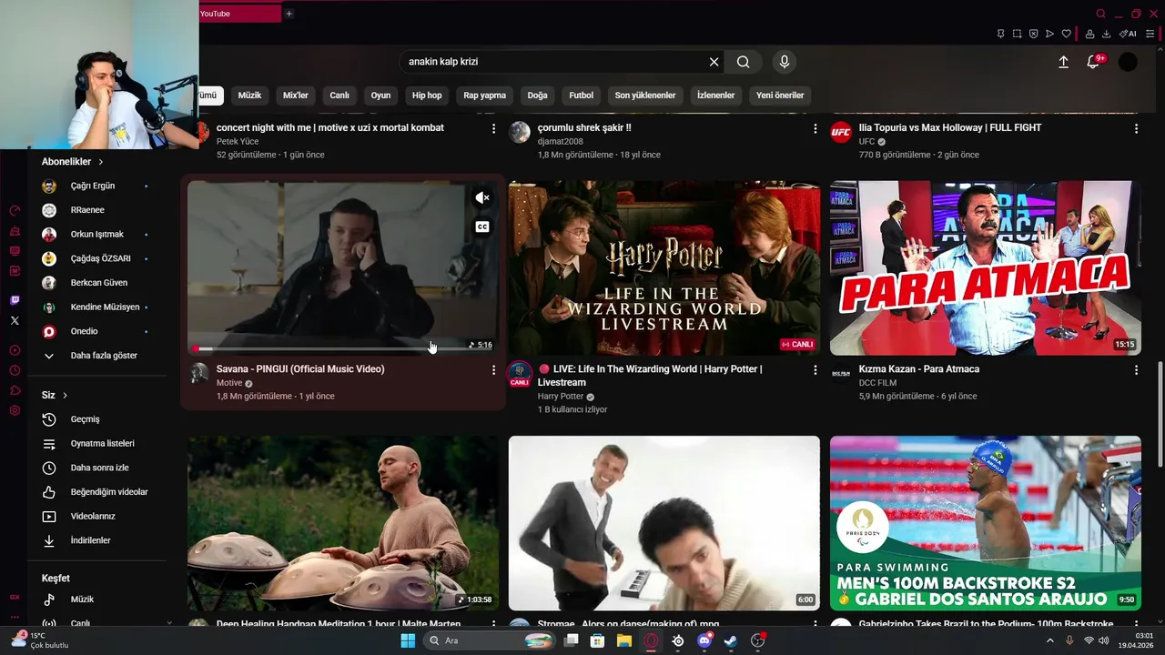
Task: Select the Mix'ler filter chip
Action: (296, 96)
